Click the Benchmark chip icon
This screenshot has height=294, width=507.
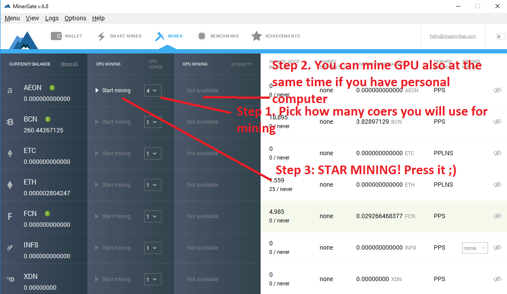click(202, 36)
